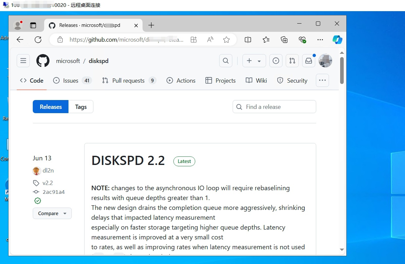Click the GitHub logo home icon

tap(43, 61)
